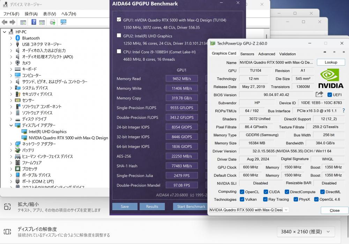349x244 pixels.
Task: Check CPU Intel Core i9-10885H checkbox
Action: (119, 51)
